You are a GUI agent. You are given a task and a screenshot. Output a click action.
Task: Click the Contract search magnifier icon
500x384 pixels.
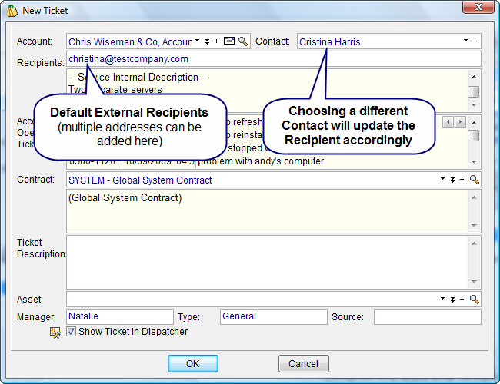coord(475,180)
